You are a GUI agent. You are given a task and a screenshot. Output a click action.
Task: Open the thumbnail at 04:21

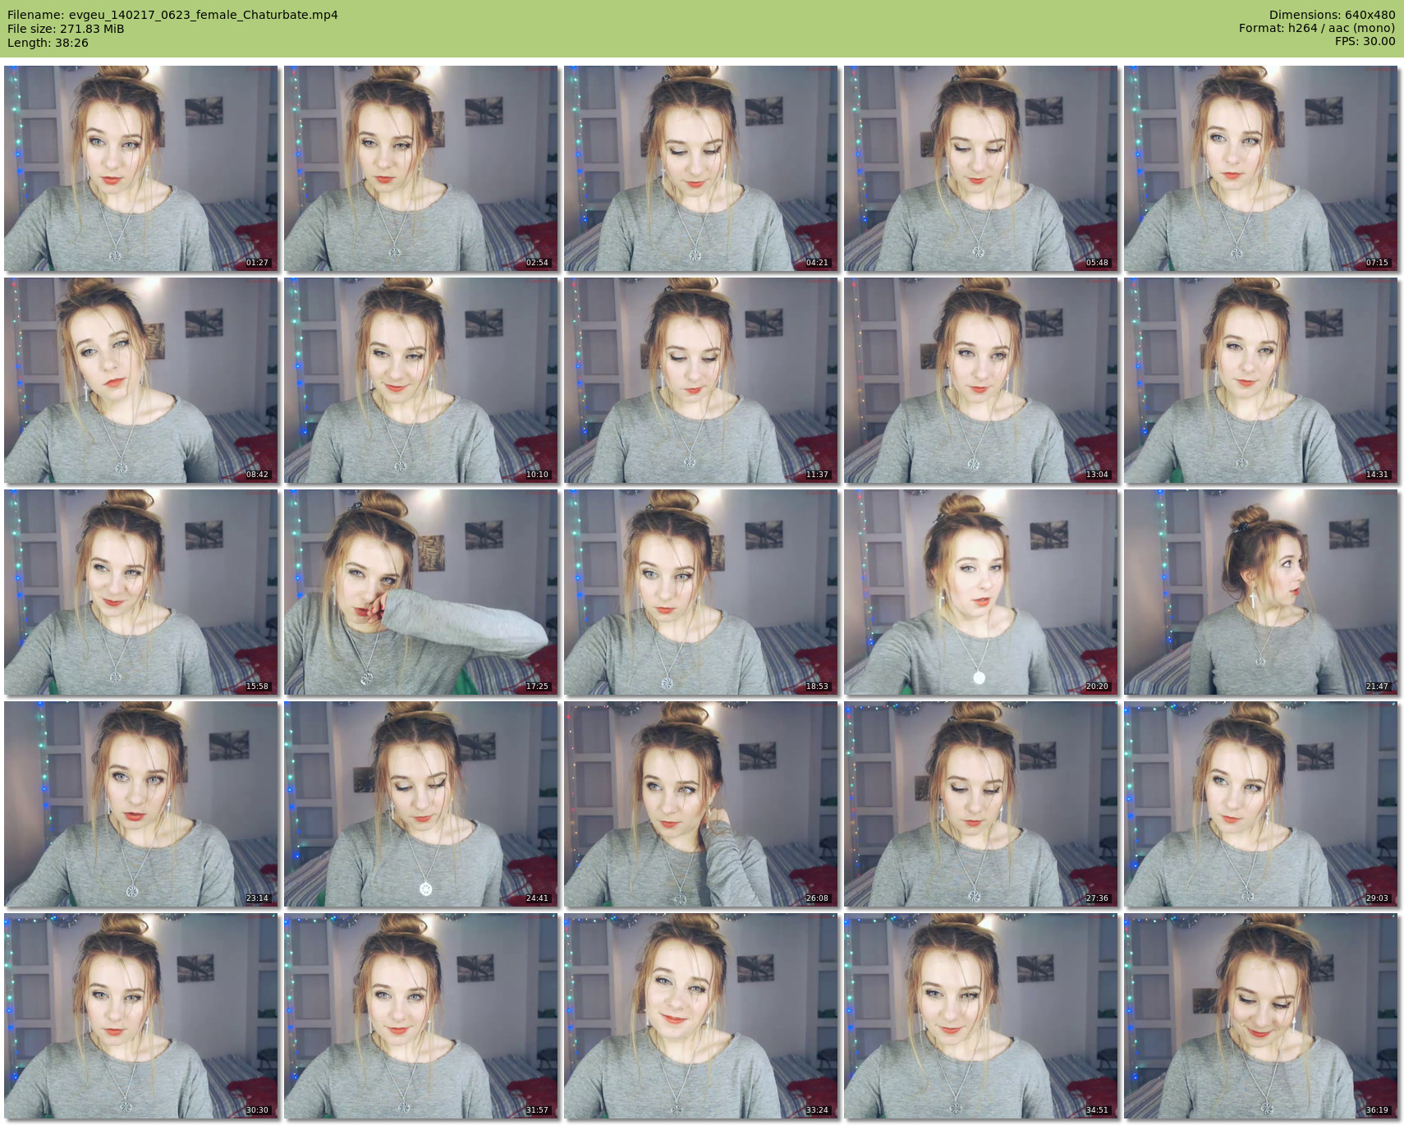700,168
